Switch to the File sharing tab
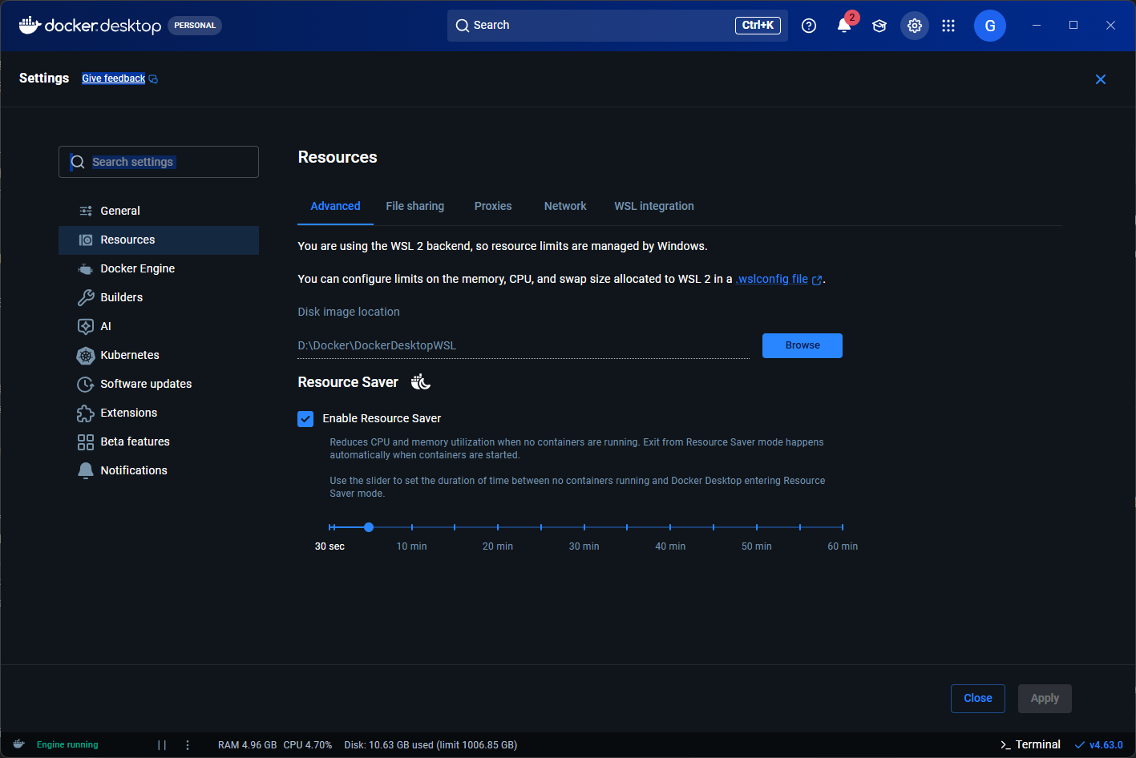 [415, 206]
